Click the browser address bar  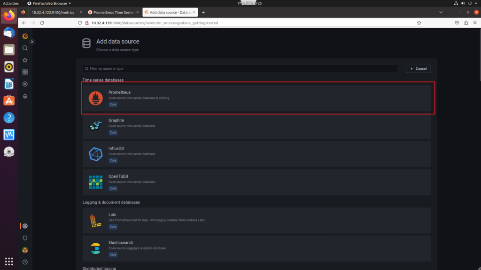click(x=249, y=23)
